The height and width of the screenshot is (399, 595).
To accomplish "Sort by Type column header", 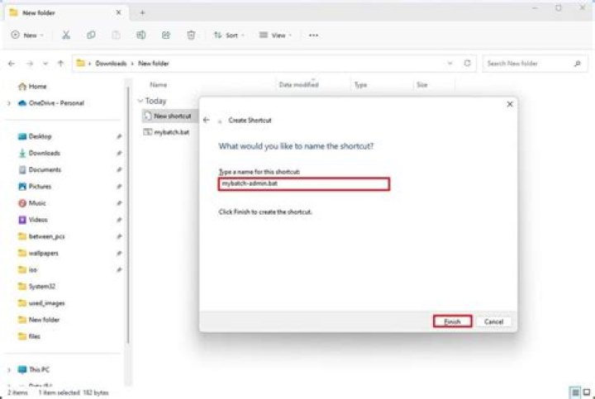I will 360,85.
